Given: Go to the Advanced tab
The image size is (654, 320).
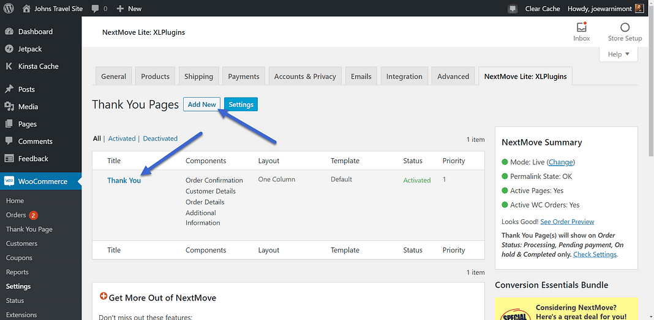Looking at the screenshot, I should 453,76.
